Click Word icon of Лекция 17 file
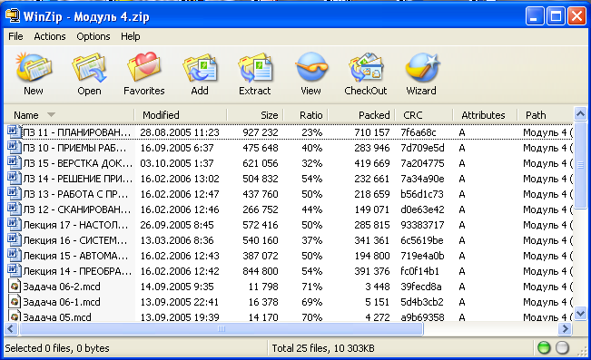Viewport: 591px width, 360px height. pos(14,225)
